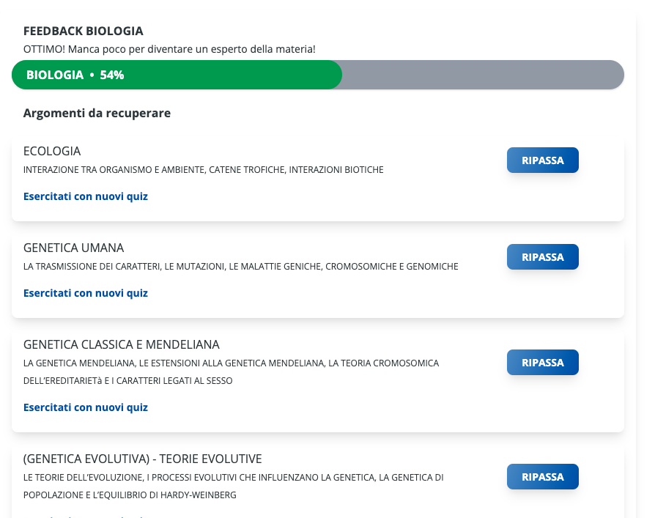Image resolution: width=655 pixels, height=518 pixels.
Task: Click the GENETICA CLASSICA E MENDELIANA title
Action: (122, 344)
